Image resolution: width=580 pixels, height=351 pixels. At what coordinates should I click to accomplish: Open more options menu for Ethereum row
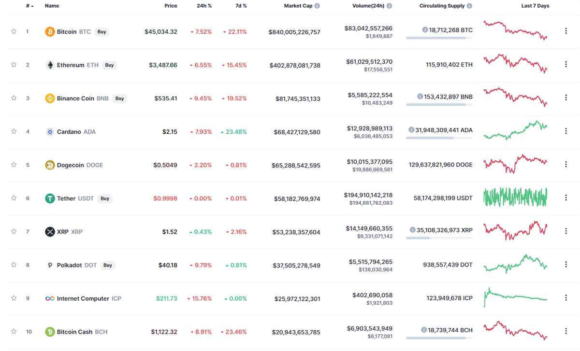566,64
